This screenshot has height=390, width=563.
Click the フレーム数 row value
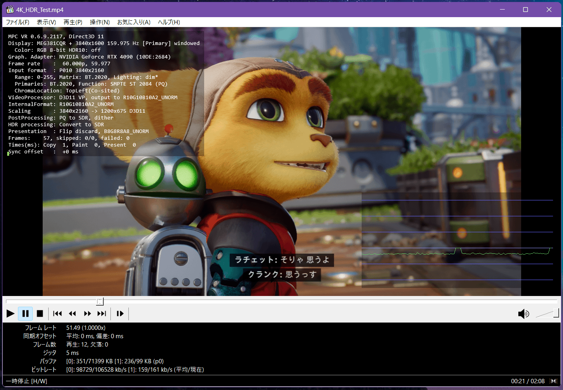[87, 345]
